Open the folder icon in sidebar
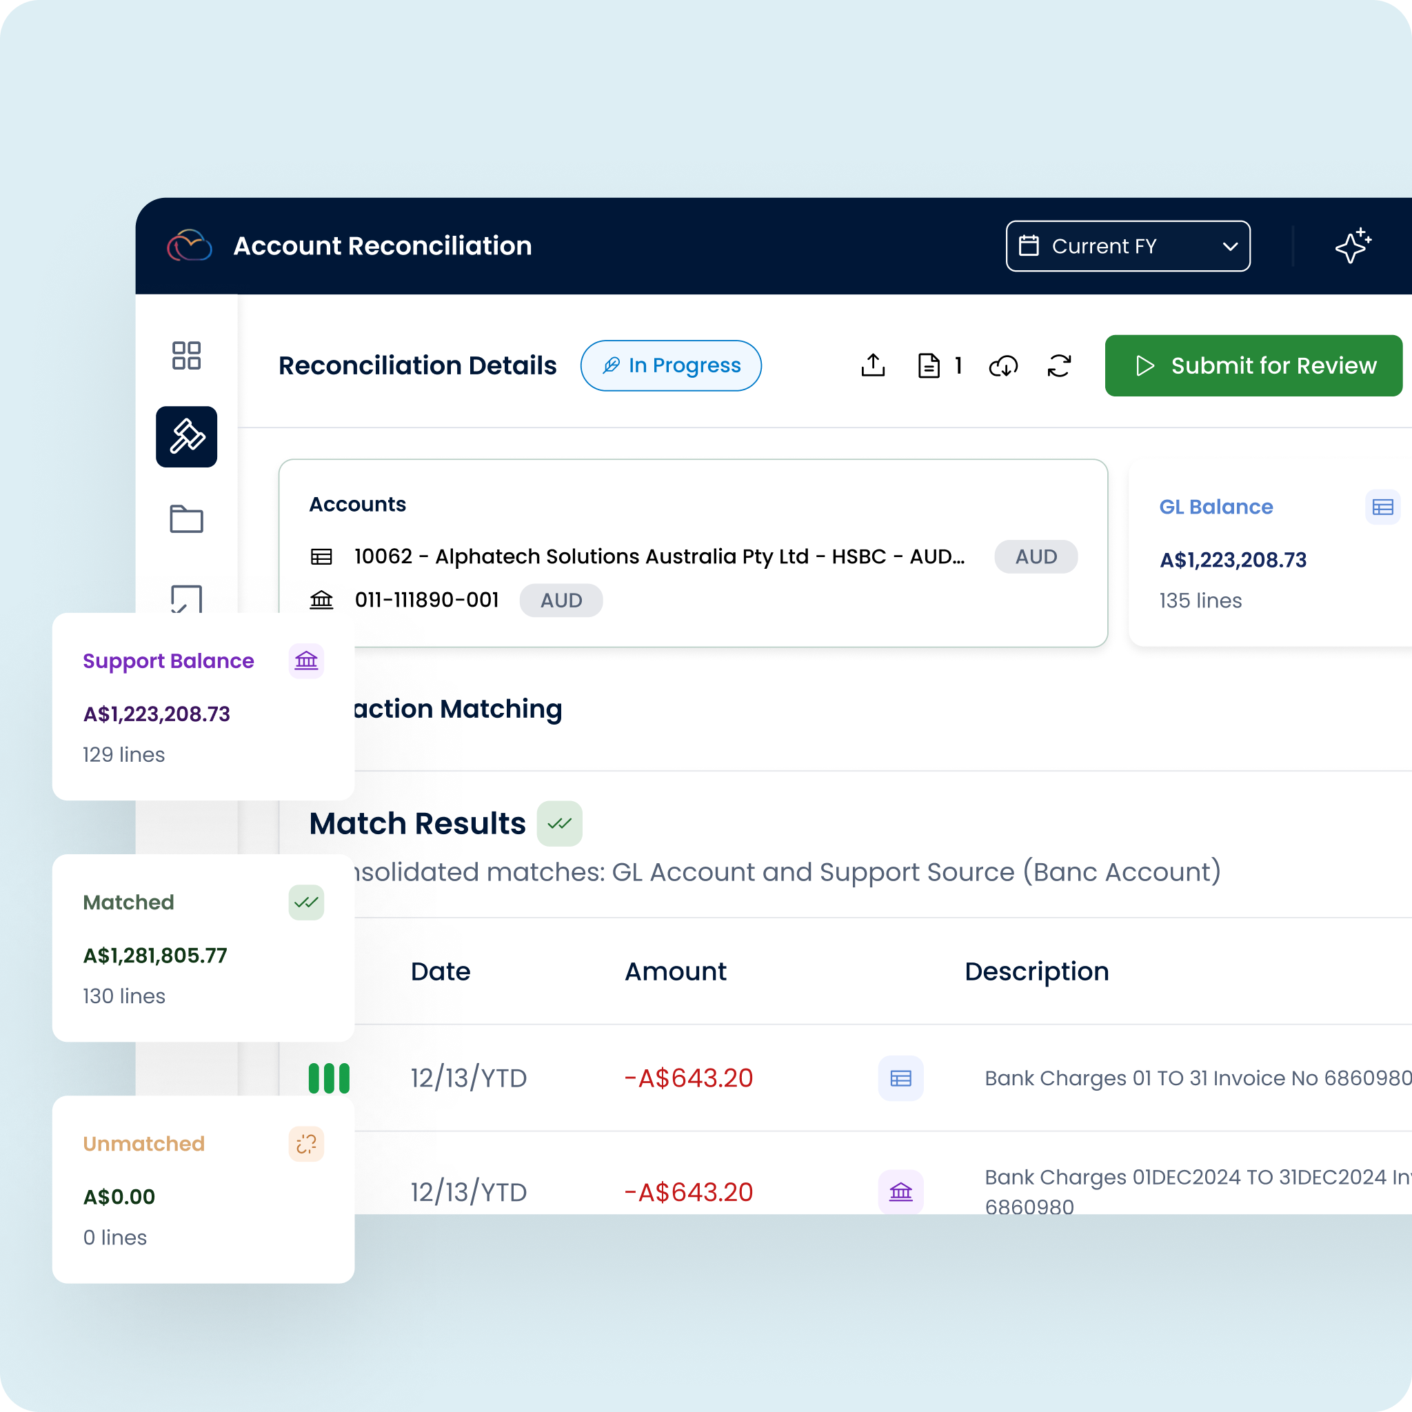 click(186, 519)
